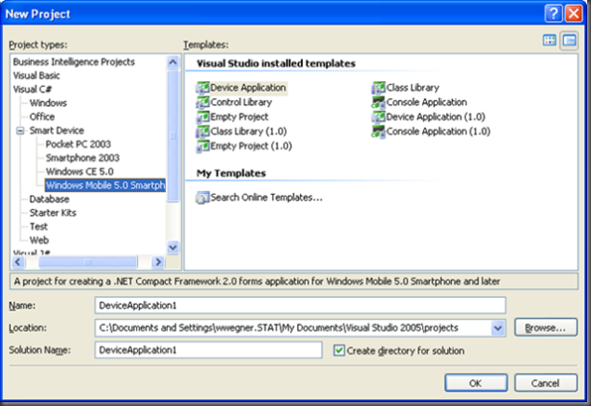Toggle Create directory for solution checkbox
591x406 pixels.
click(x=338, y=351)
